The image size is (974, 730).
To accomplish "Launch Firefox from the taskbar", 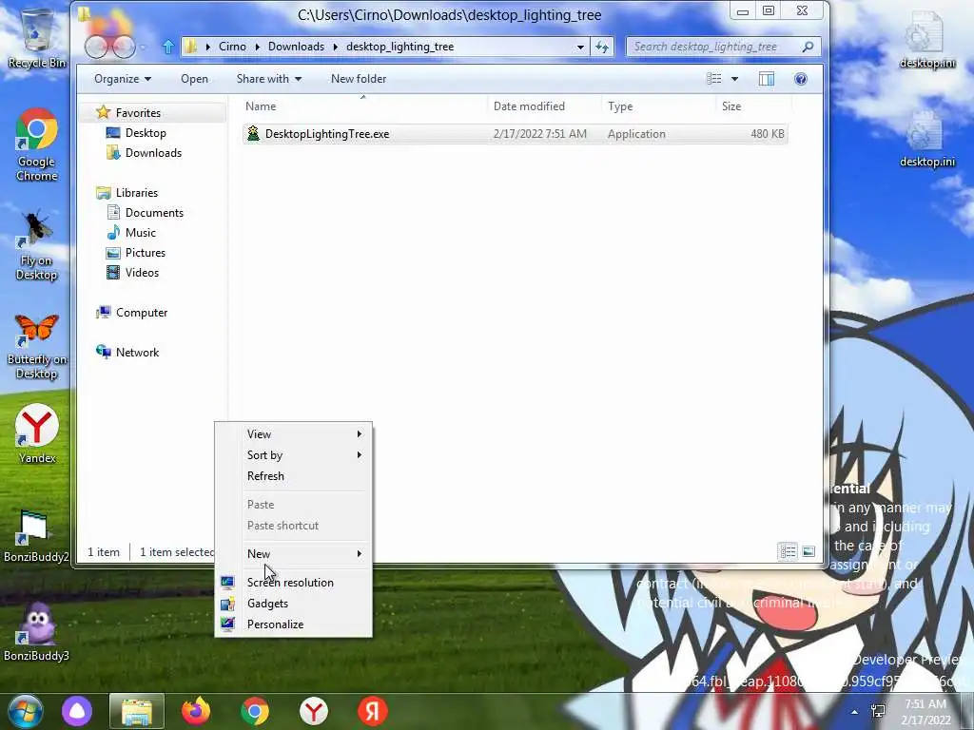I will click(196, 711).
